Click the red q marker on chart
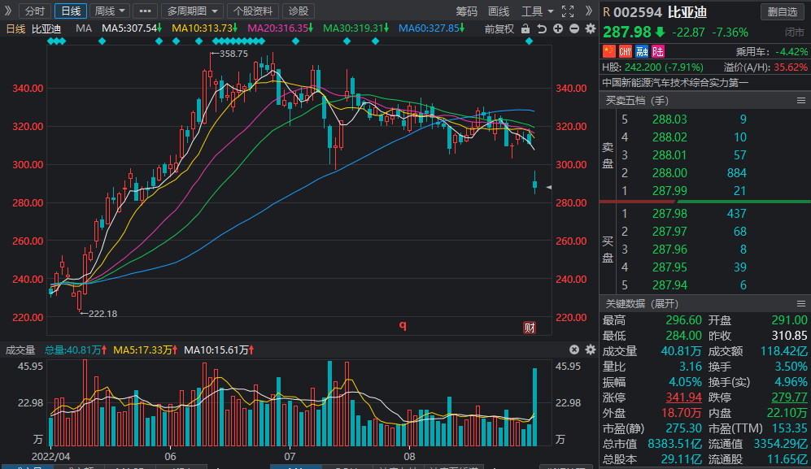 coord(403,325)
